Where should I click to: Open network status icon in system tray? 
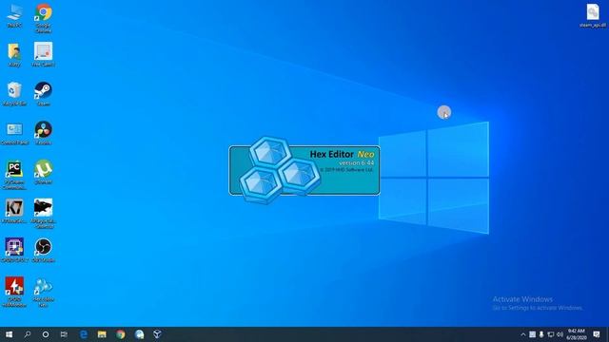[551, 334]
